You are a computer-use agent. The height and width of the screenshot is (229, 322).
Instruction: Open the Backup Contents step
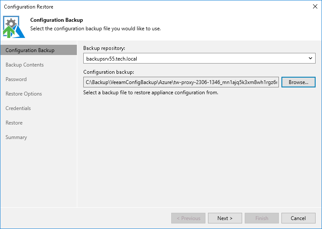pyautogui.click(x=25, y=65)
